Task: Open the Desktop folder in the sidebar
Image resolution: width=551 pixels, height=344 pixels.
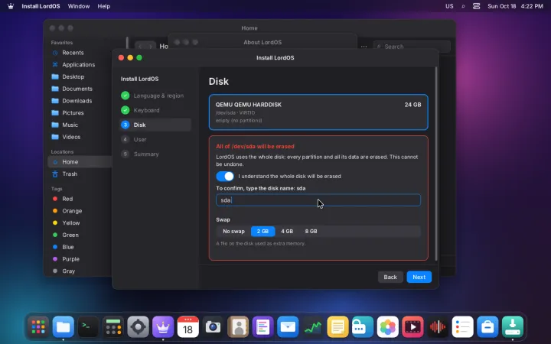Action: tap(80, 76)
